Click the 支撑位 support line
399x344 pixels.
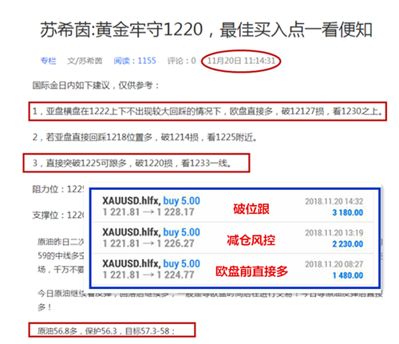(58, 215)
